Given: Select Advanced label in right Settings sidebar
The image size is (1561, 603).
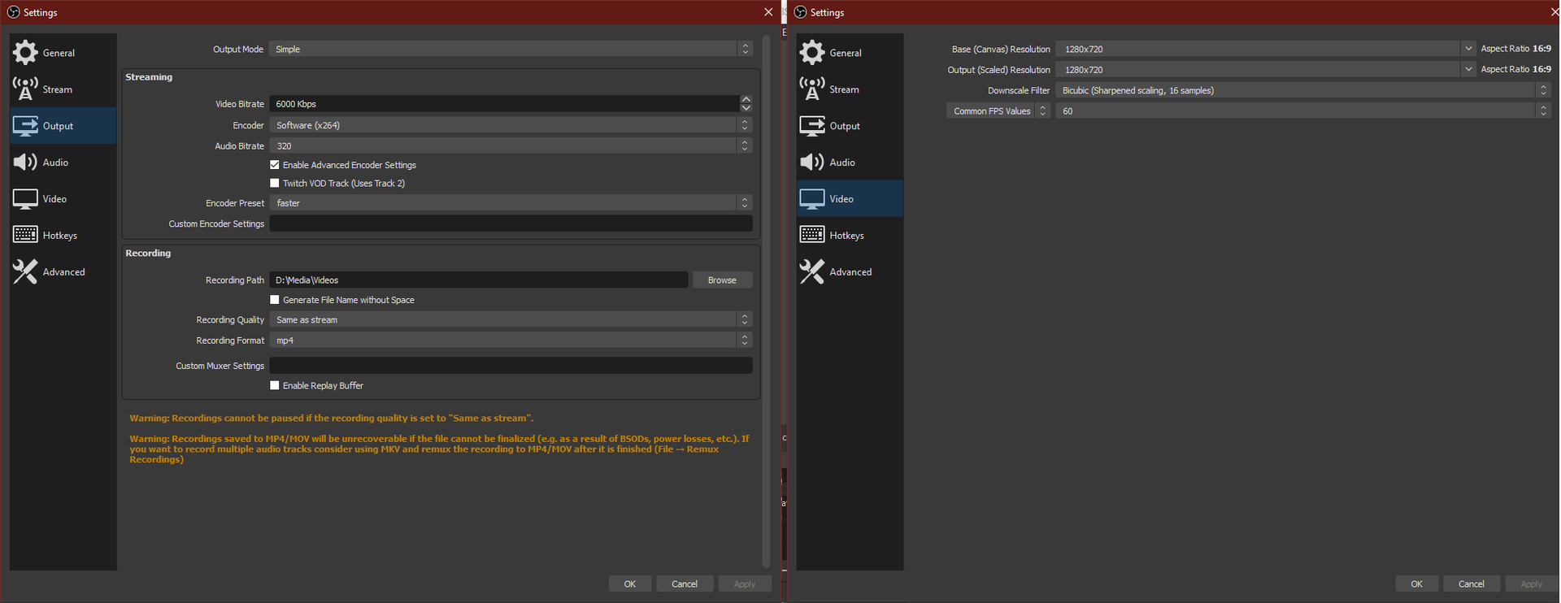Looking at the screenshot, I should [850, 272].
